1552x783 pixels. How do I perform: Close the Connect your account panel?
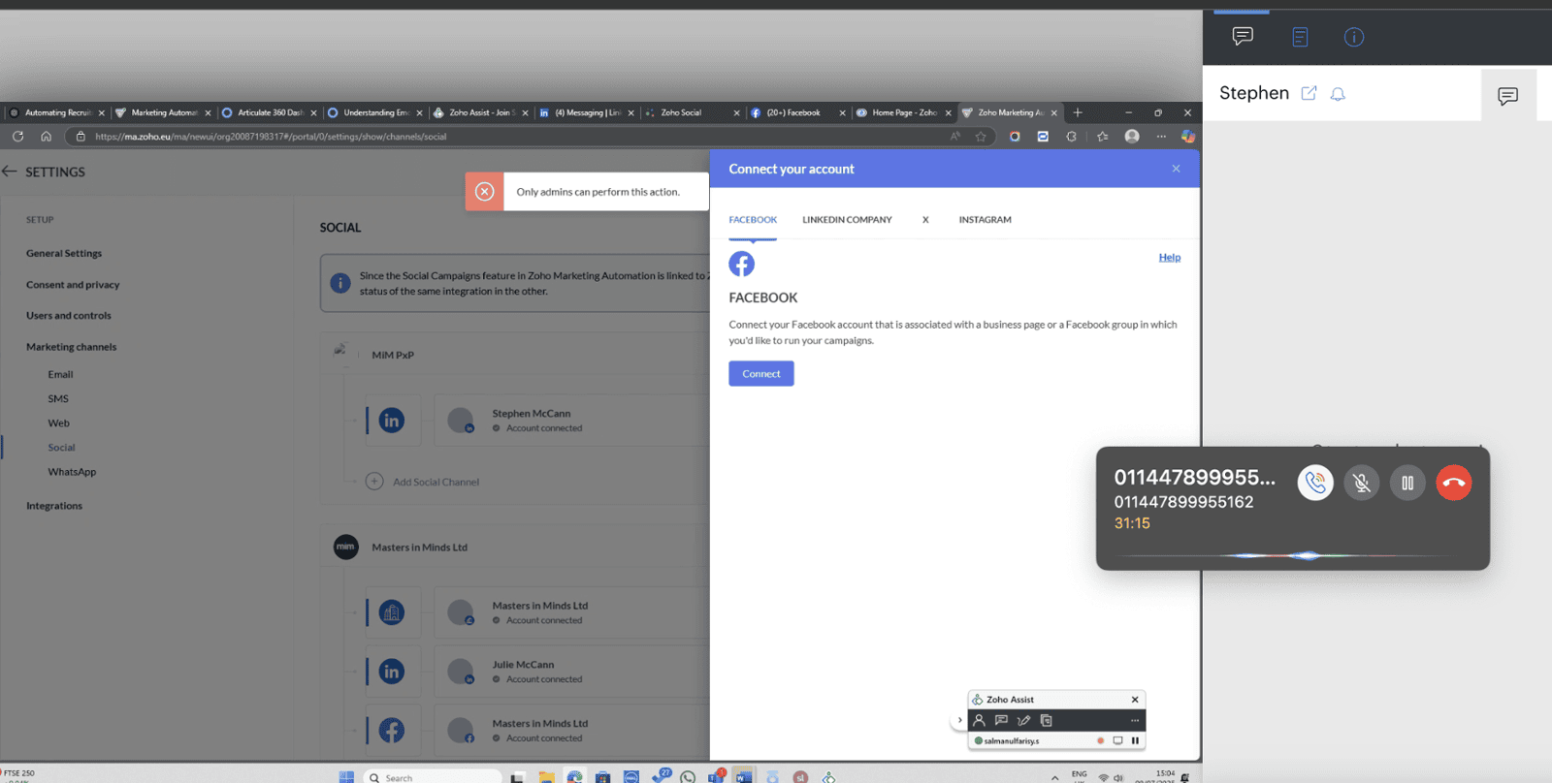pyautogui.click(x=1176, y=169)
